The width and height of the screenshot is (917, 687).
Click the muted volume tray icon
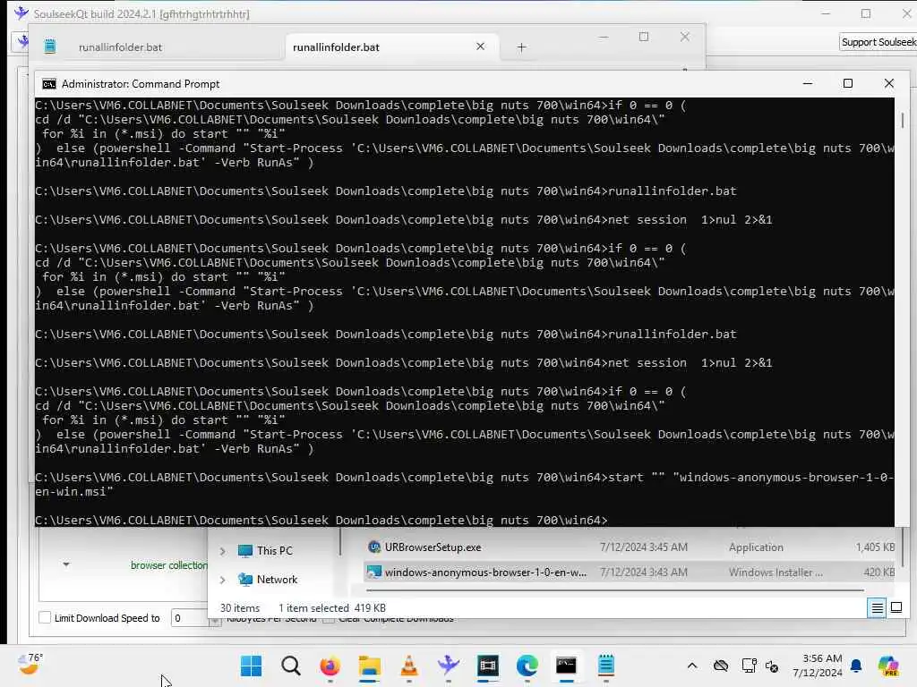coord(771,666)
